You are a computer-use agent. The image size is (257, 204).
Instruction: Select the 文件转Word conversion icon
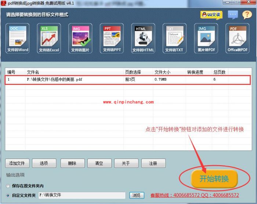coord(18,38)
